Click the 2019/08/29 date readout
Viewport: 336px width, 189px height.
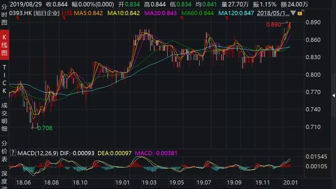[x=26, y=4]
